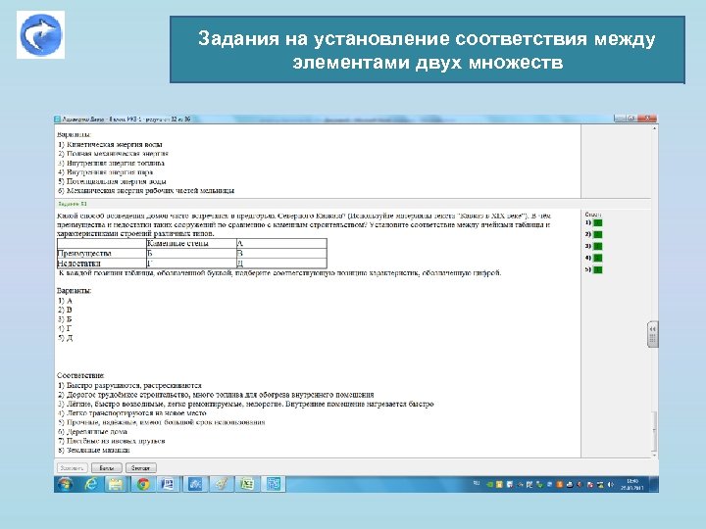
Task: Open the taskbar clock and date
Action: [632, 485]
